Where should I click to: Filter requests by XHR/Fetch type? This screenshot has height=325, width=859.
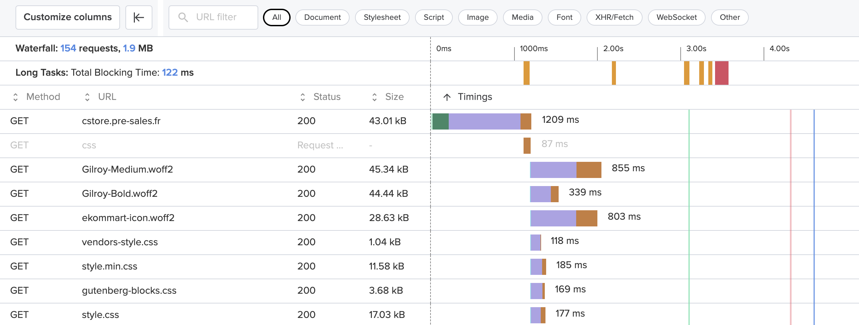pos(614,17)
